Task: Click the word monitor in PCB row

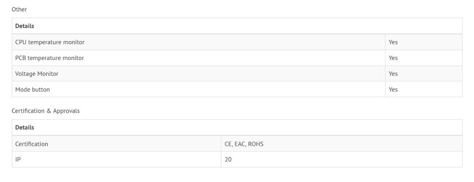Action: [74, 58]
